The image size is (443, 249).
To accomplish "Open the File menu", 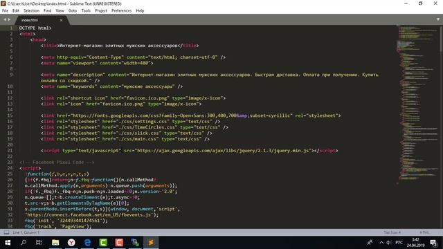I will click(5, 11).
